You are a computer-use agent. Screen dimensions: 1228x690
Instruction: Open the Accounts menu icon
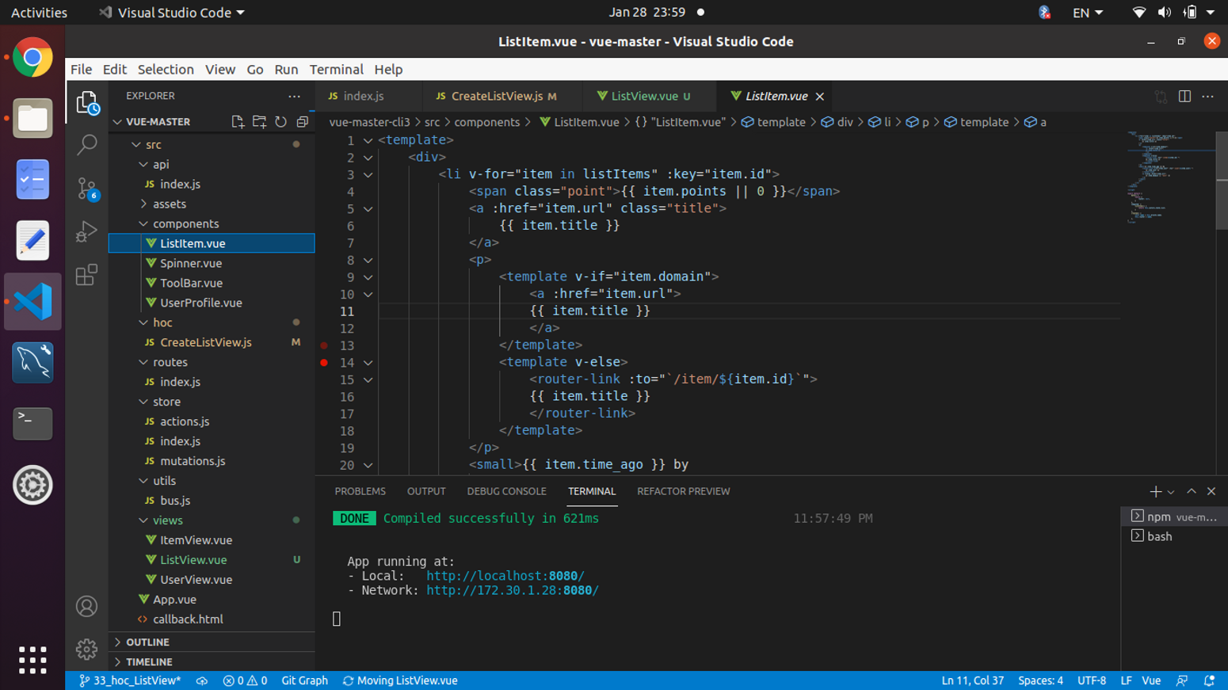click(x=87, y=607)
